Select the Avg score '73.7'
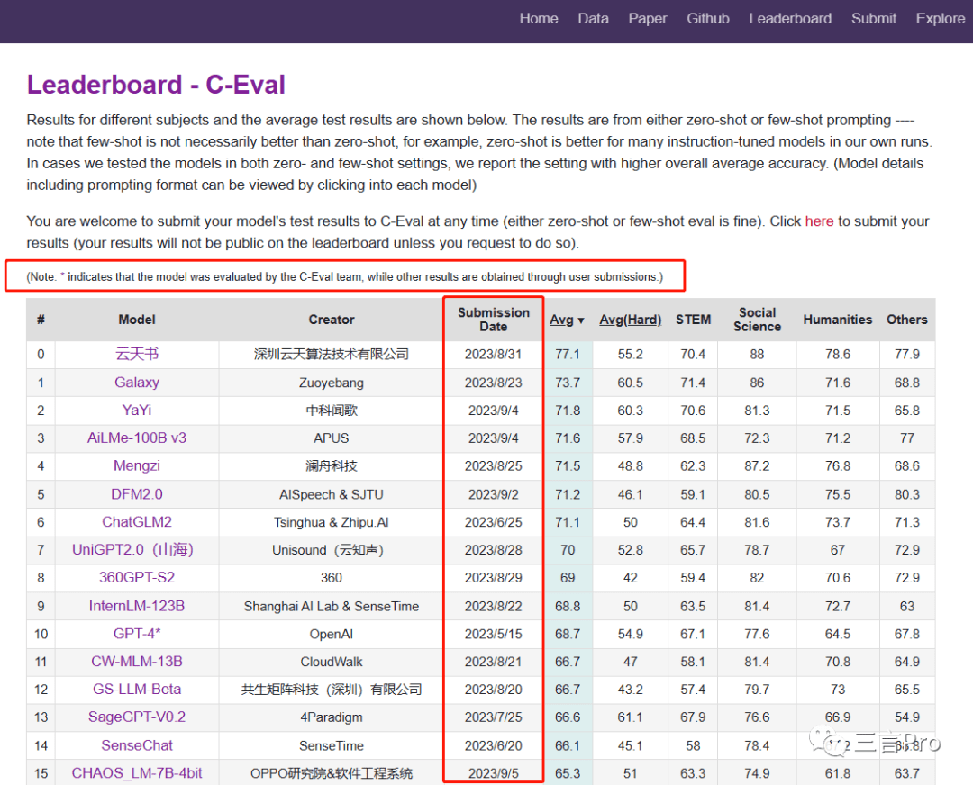973x785 pixels. pyautogui.click(x=568, y=383)
